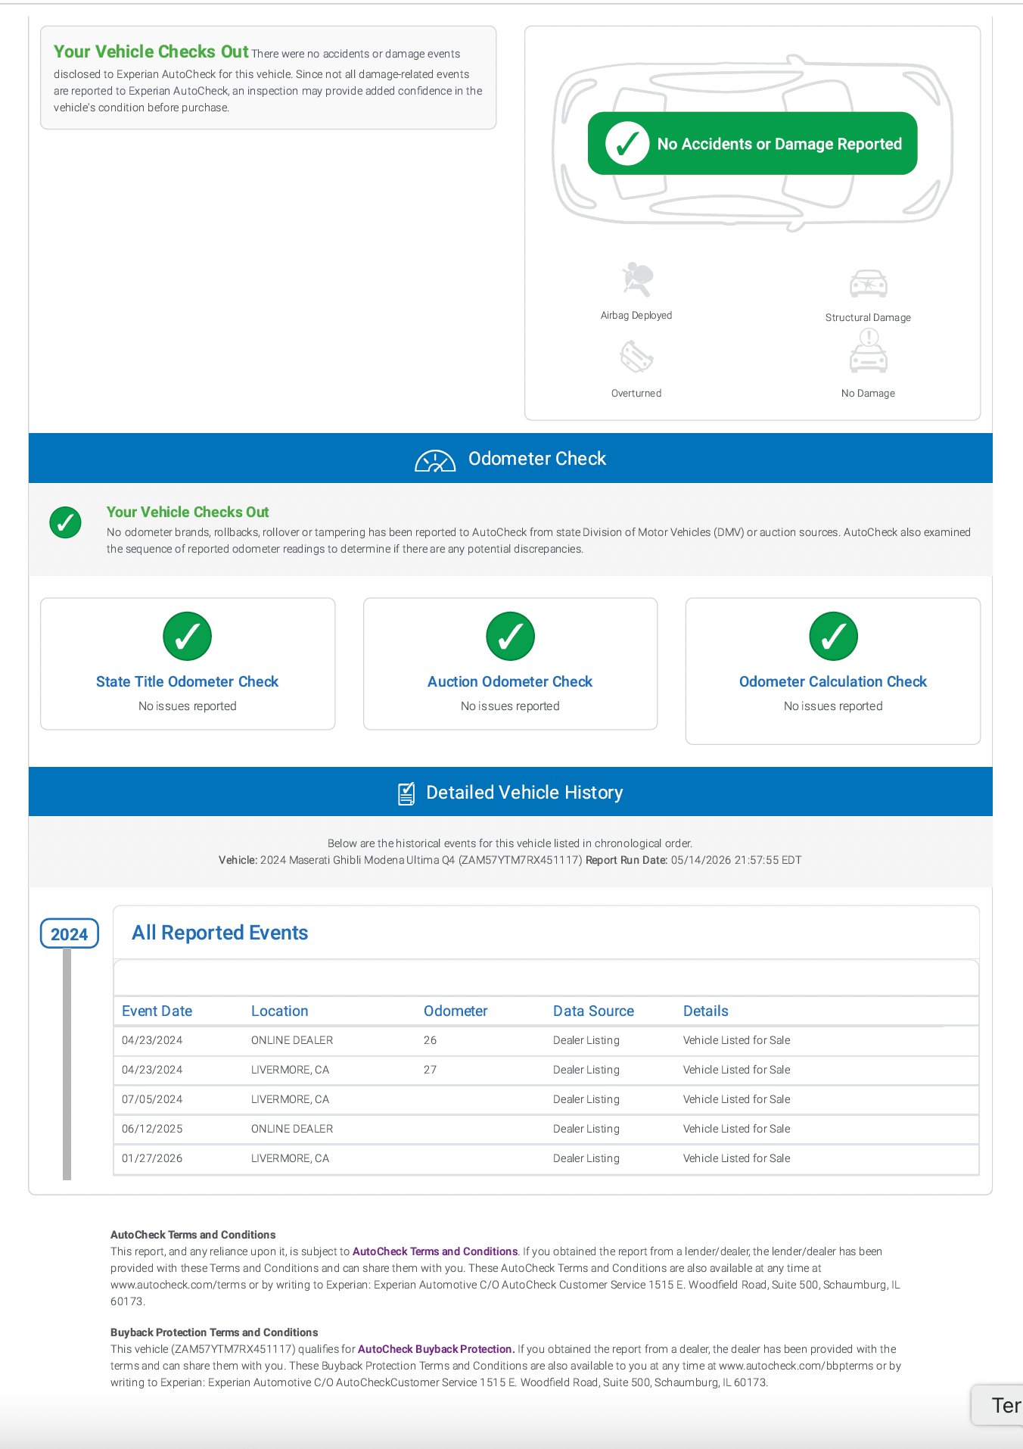This screenshot has height=1449, width=1023.
Task: Select the 2024 timeline year marker
Action: (x=70, y=933)
